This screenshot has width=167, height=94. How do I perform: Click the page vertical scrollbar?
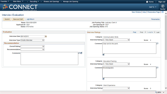coord(166,51)
